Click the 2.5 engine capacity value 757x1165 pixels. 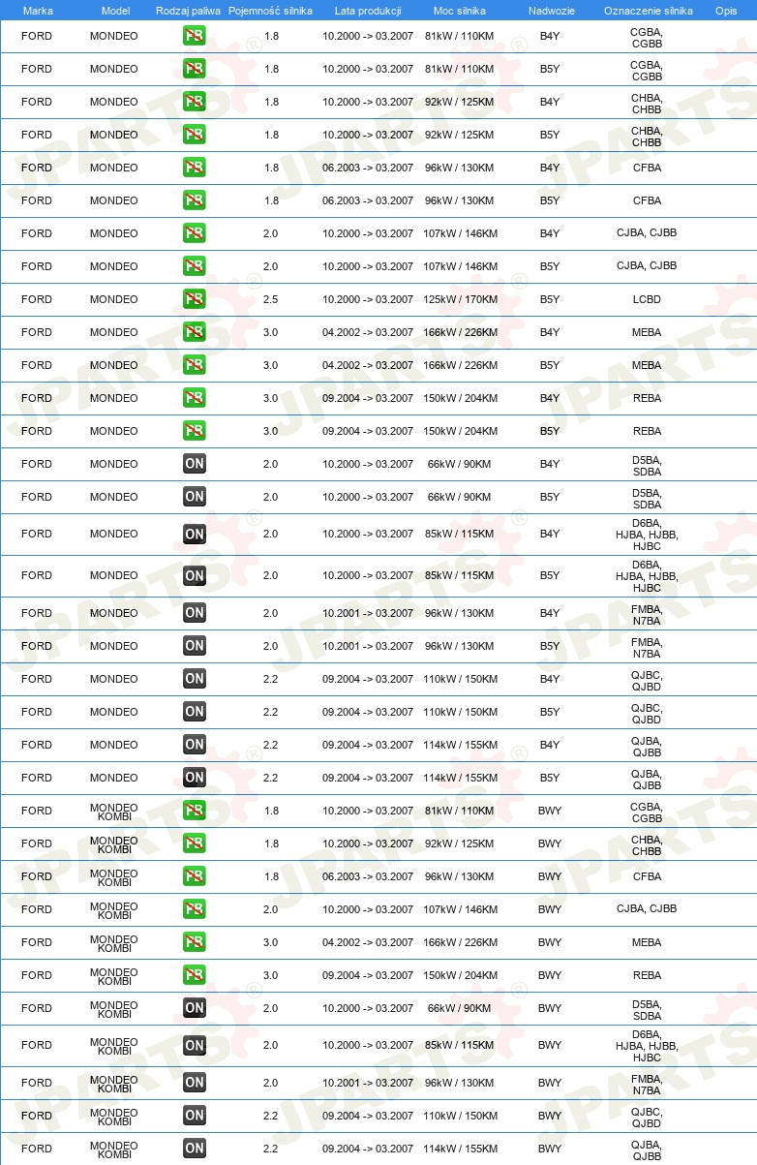271,299
